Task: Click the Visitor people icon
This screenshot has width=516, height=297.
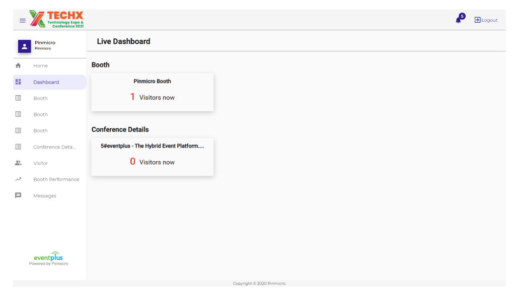Action: click(x=18, y=163)
